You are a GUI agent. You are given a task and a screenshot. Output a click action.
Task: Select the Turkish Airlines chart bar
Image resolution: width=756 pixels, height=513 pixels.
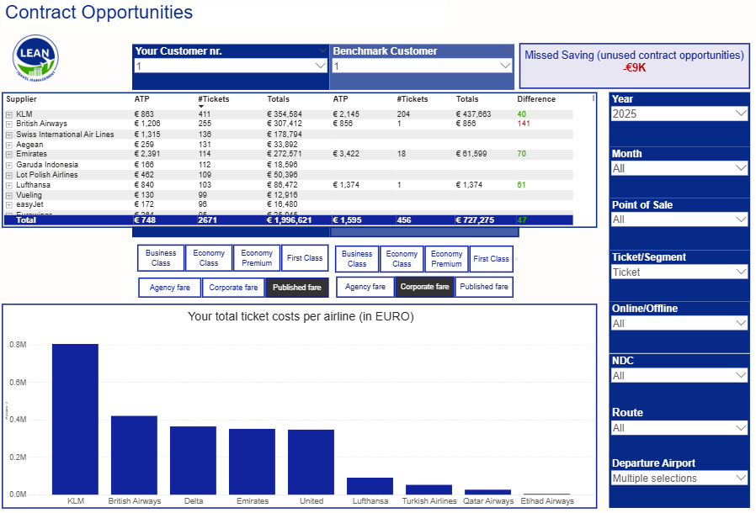429,489
